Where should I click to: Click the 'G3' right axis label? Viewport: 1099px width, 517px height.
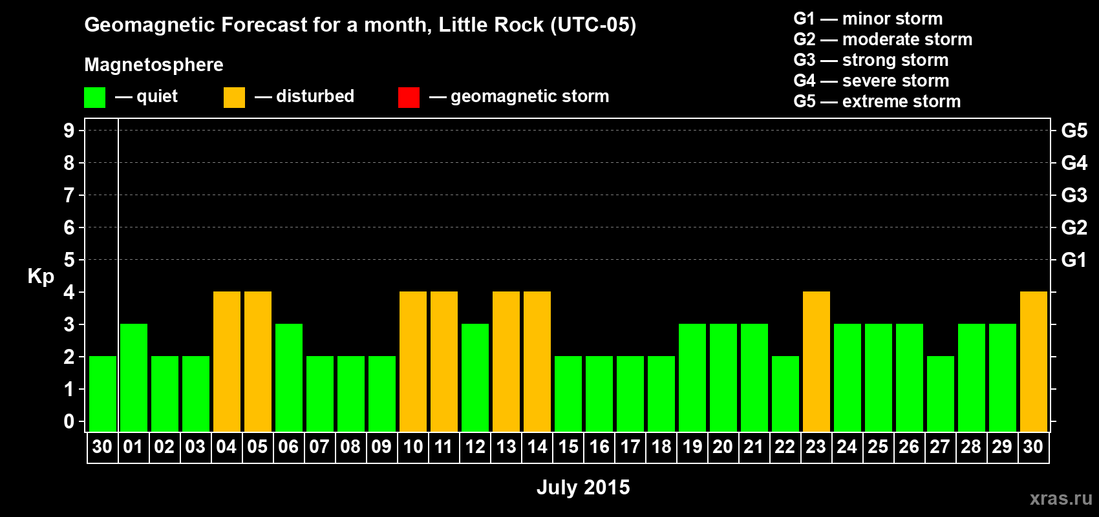click(x=1074, y=195)
